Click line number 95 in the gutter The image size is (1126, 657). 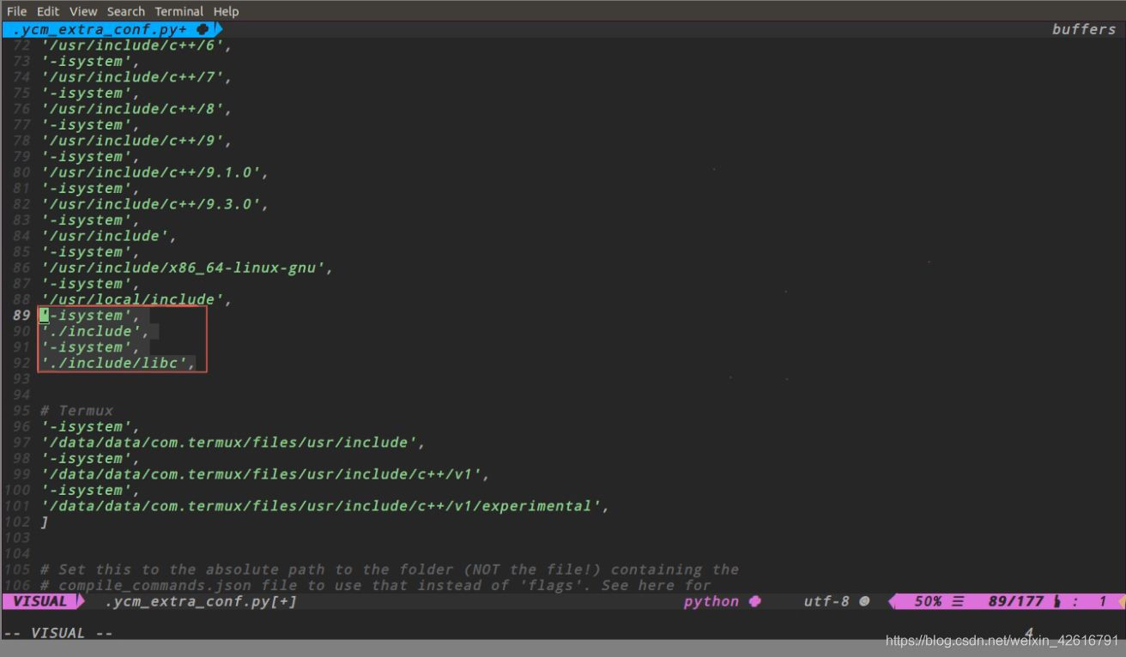pyautogui.click(x=21, y=411)
